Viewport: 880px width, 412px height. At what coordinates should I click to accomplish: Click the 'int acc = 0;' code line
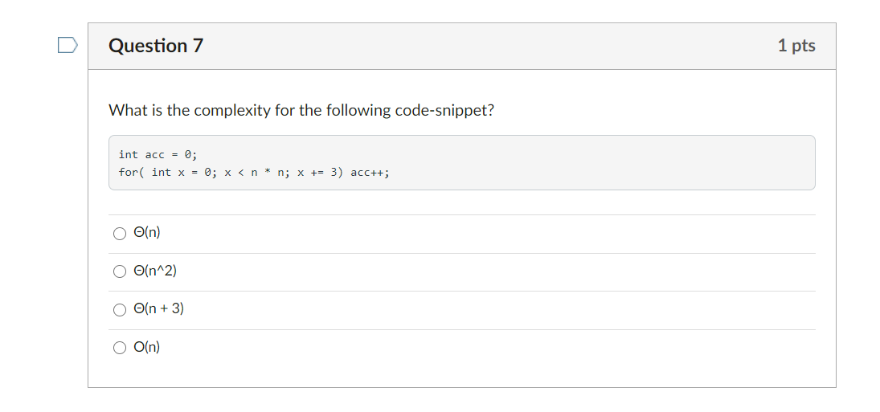coord(158,154)
